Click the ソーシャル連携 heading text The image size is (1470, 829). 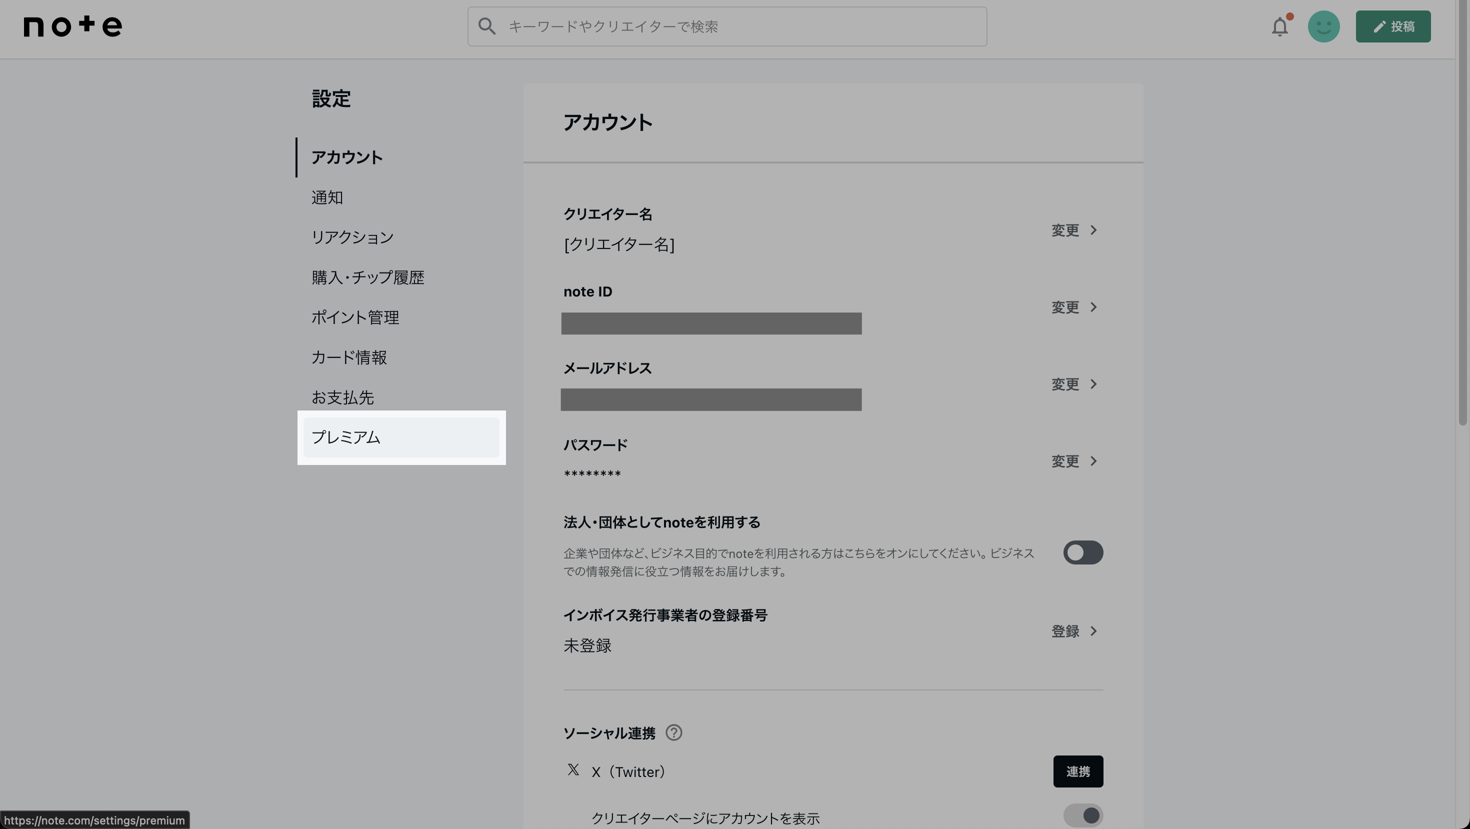609,733
